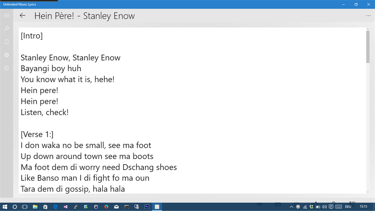
Task: Open Wi-Fi network tray icon
Action: 305,207
